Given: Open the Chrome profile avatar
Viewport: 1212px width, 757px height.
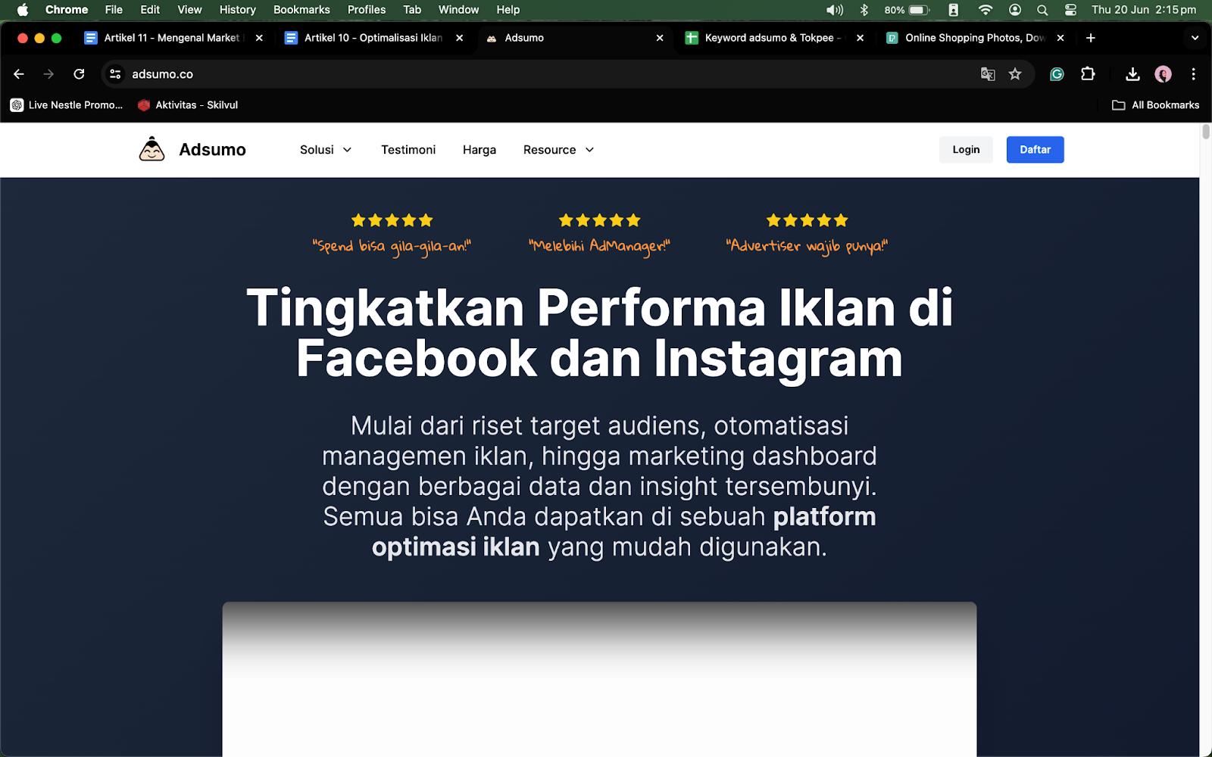Looking at the screenshot, I should pos(1163,74).
